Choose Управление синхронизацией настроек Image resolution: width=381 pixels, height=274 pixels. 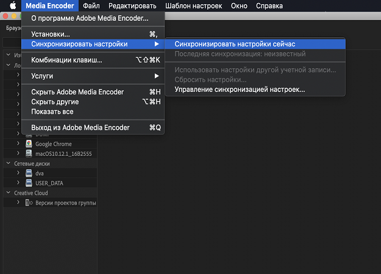pyautogui.click(x=240, y=90)
